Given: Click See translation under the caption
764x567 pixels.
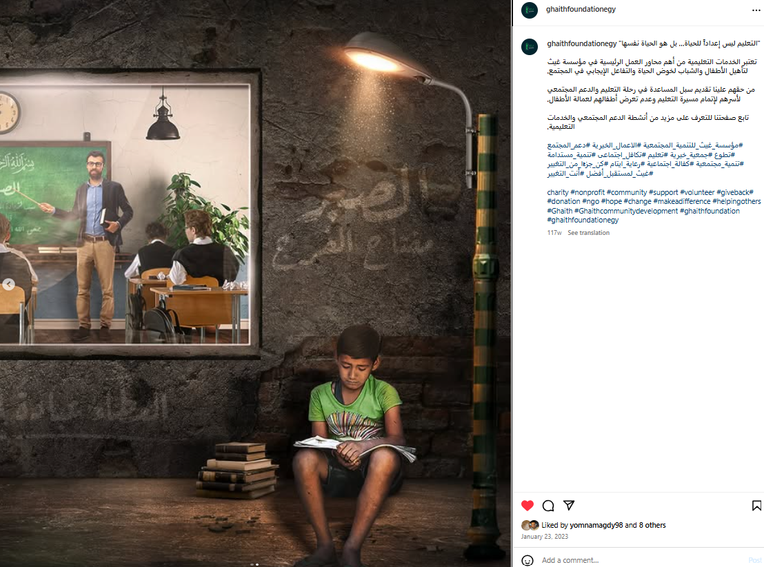Looking at the screenshot, I should 588,233.
